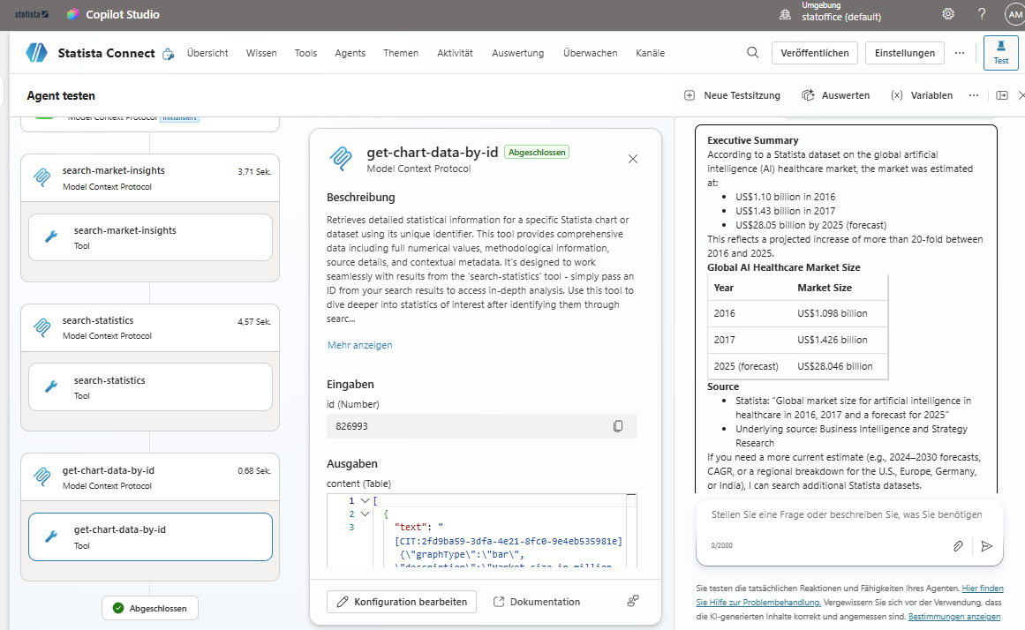The width and height of the screenshot is (1025, 630).
Task: Close the get-chart-data-by-id detail panel
Action: [x=633, y=159]
